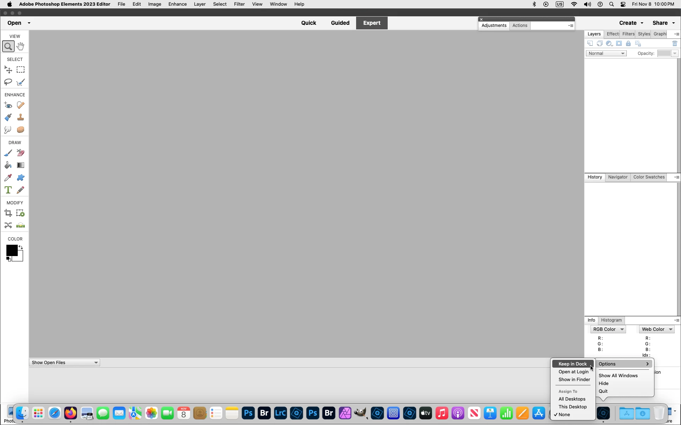Select the Eyedropper color picker tool
Image resolution: width=681 pixels, height=425 pixels.
[x=8, y=178]
